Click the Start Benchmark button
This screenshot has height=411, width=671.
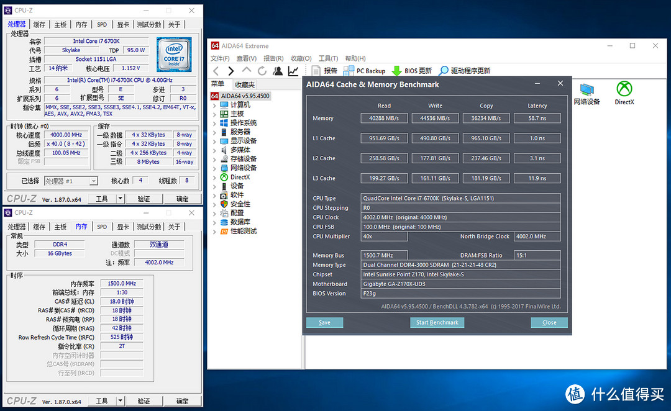click(x=437, y=322)
